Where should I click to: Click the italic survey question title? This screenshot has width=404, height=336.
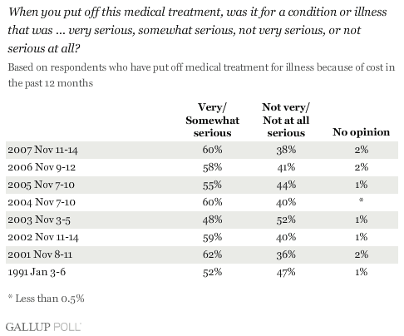coord(197,30)
